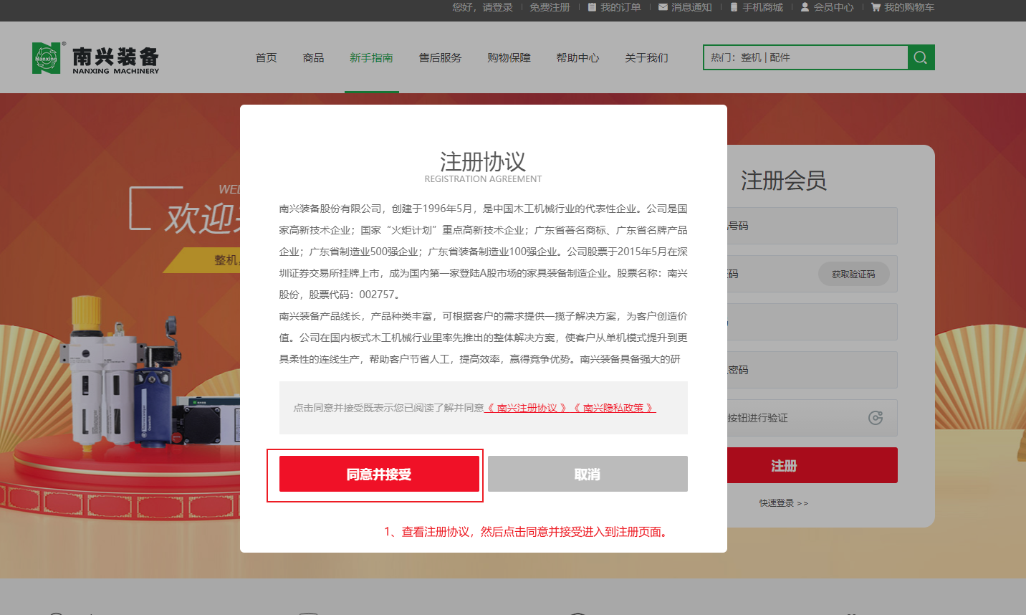Click 快速登录 >> link

(784, 503)
